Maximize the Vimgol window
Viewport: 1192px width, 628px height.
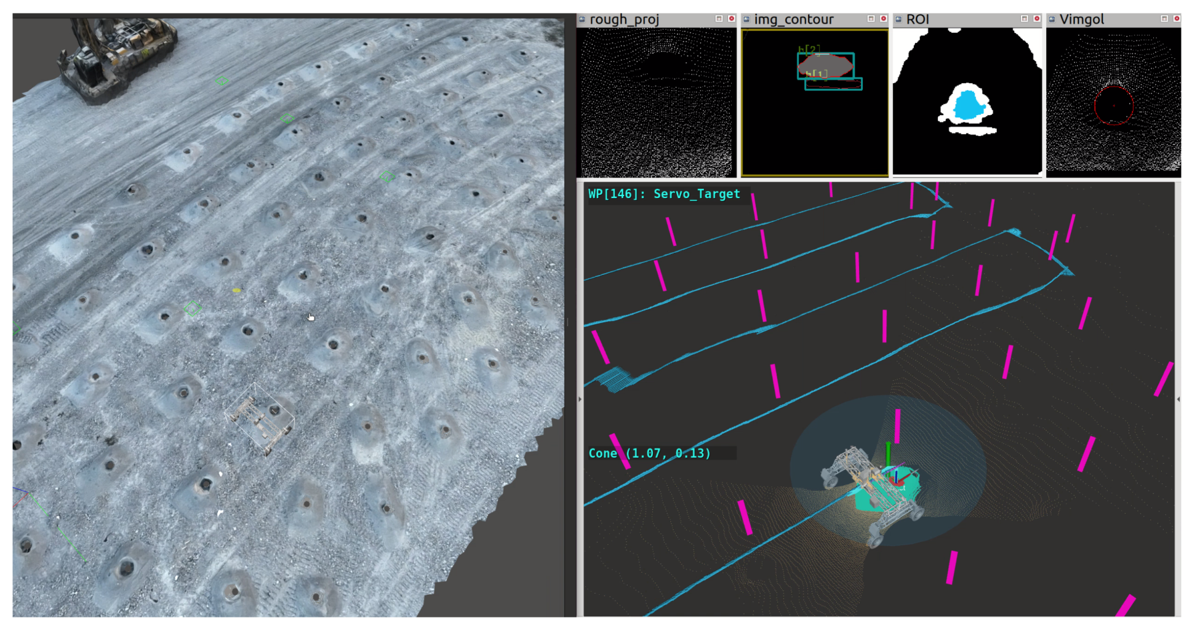(1164, 19)
